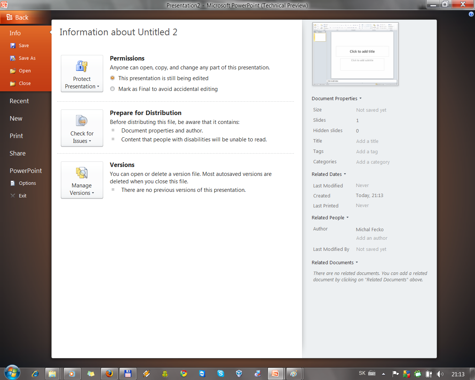Screen dimensions: 475x380
Task: Switch to the Print tab
Action: (16, 136)
